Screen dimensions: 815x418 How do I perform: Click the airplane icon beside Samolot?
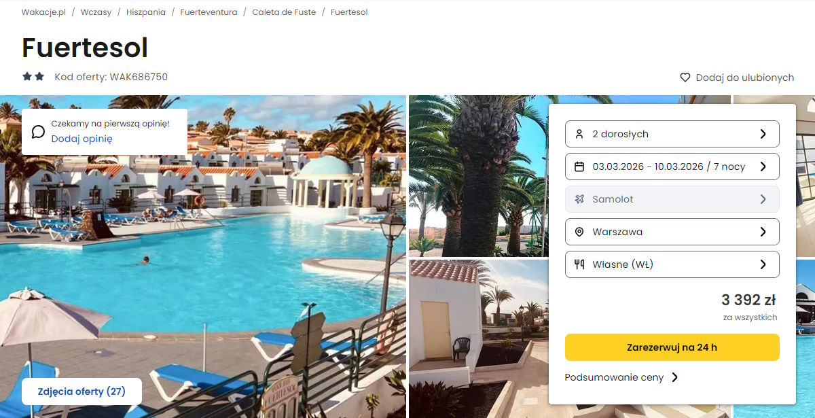pos(579,199)
